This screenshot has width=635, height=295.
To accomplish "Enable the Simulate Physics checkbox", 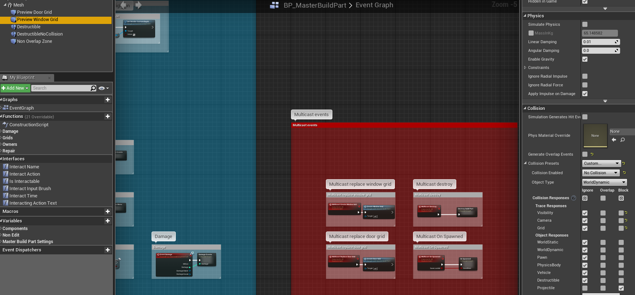I will [585, 24].
